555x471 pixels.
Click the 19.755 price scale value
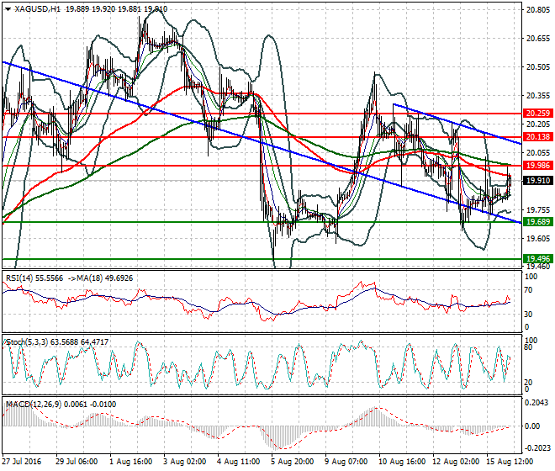tap(538, 210)
